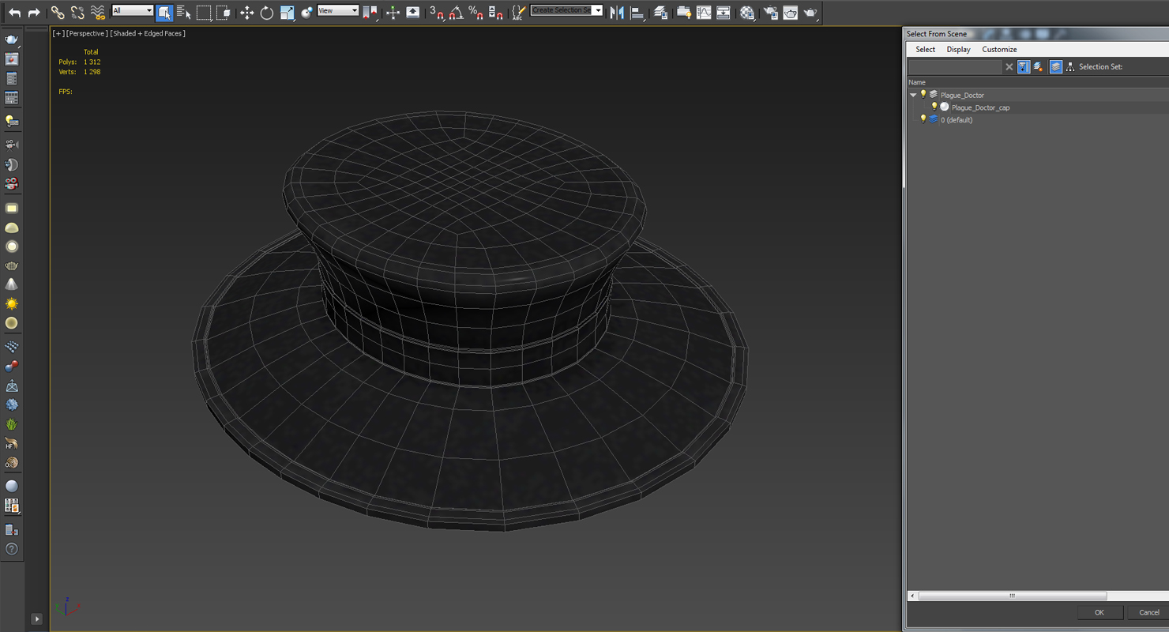Toggle the funnel filter button in Select From Scene

(x=1024, y=67)
